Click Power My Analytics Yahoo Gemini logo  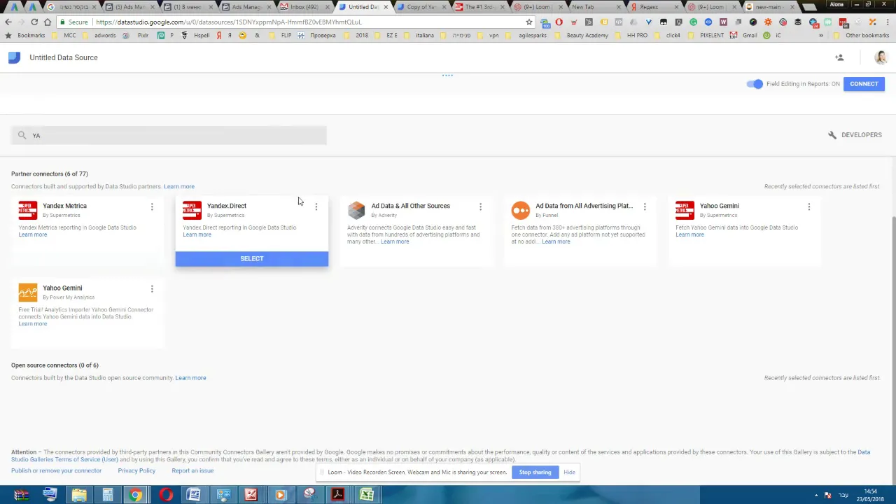pos(28,292)
